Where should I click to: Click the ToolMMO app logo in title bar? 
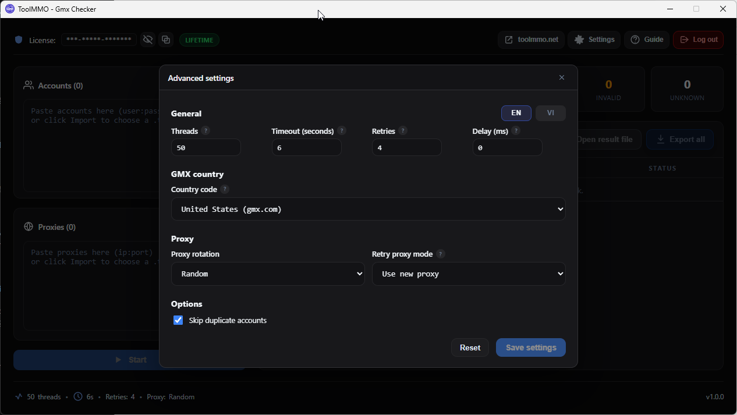click(x=9, y=9)
